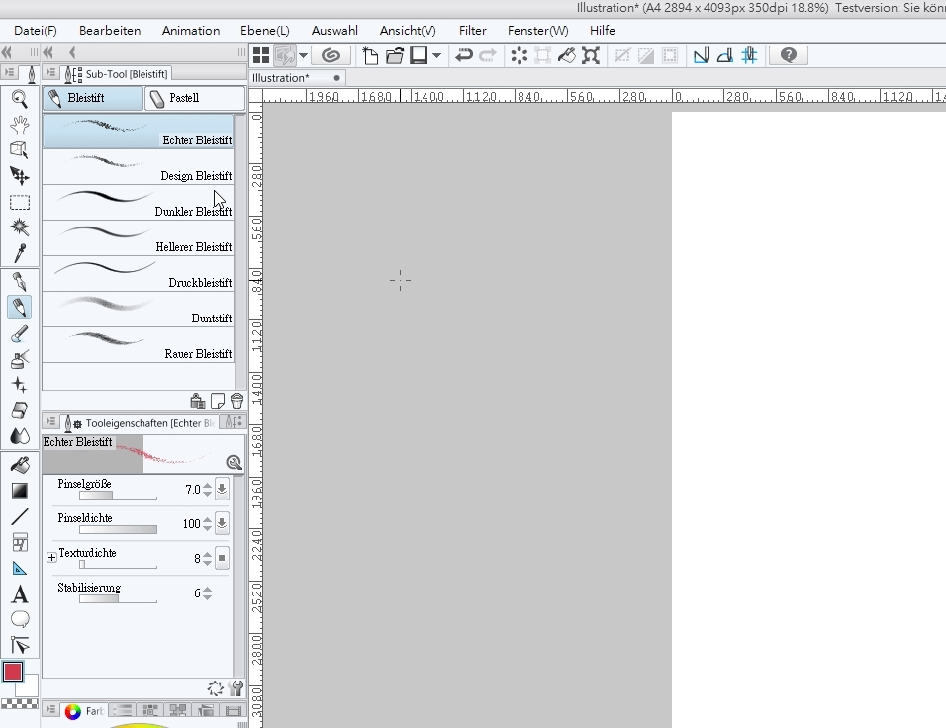Click the Undo arrow in the toolbar
This screenshot has width=946, height=728.
463,56
